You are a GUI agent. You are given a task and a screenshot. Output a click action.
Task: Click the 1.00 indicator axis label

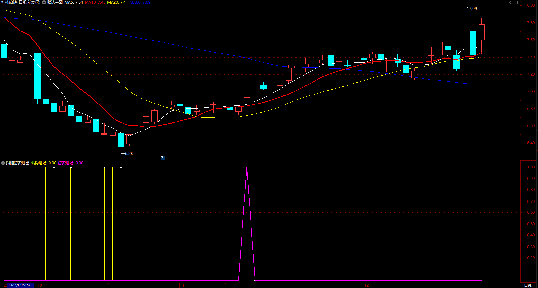tap(531, 167)
